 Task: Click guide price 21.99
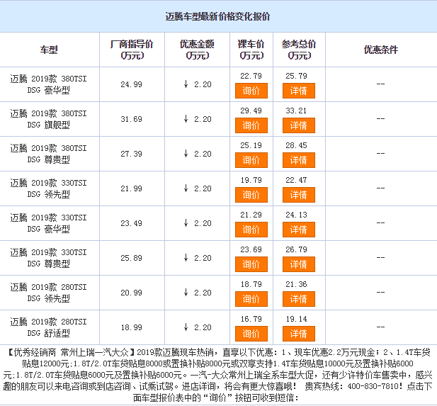131,188
